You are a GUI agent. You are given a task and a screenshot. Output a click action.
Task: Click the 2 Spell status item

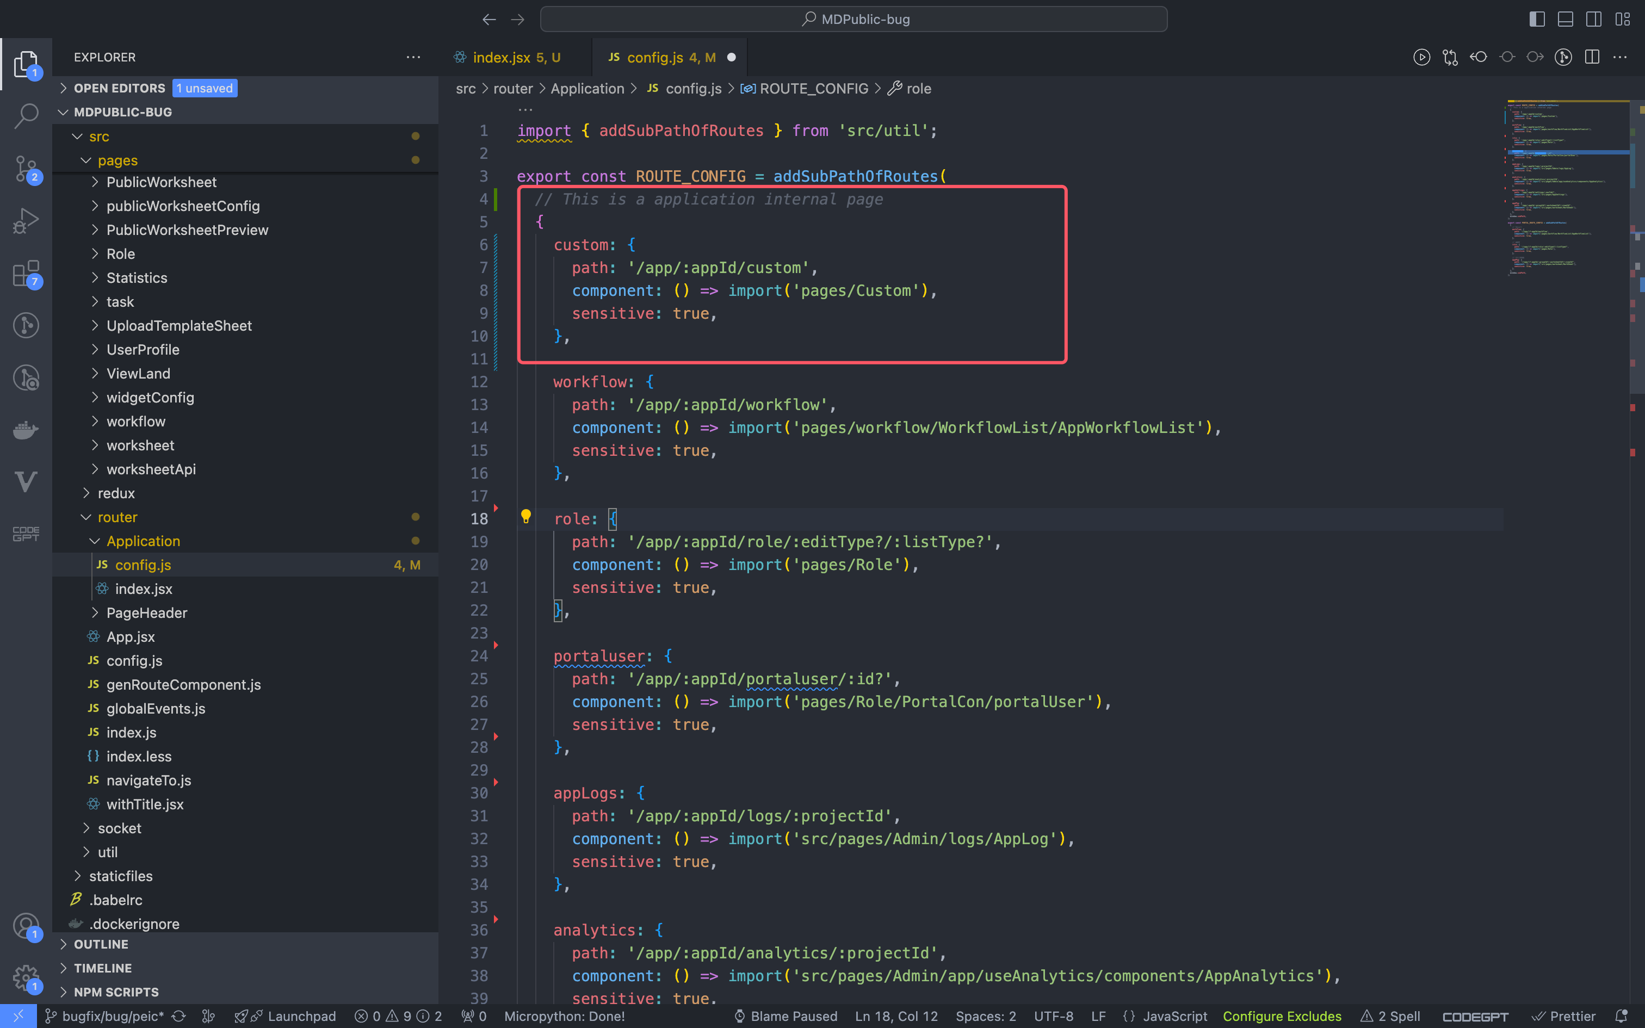(1391, 1016)
